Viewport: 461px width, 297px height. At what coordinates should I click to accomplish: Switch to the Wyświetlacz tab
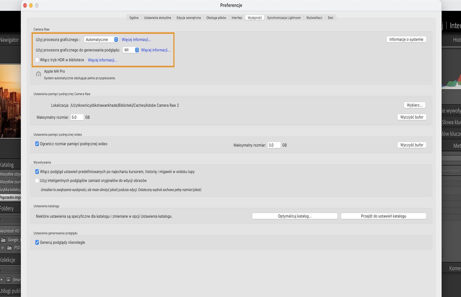pyautogui.click(x=314, y=18)
